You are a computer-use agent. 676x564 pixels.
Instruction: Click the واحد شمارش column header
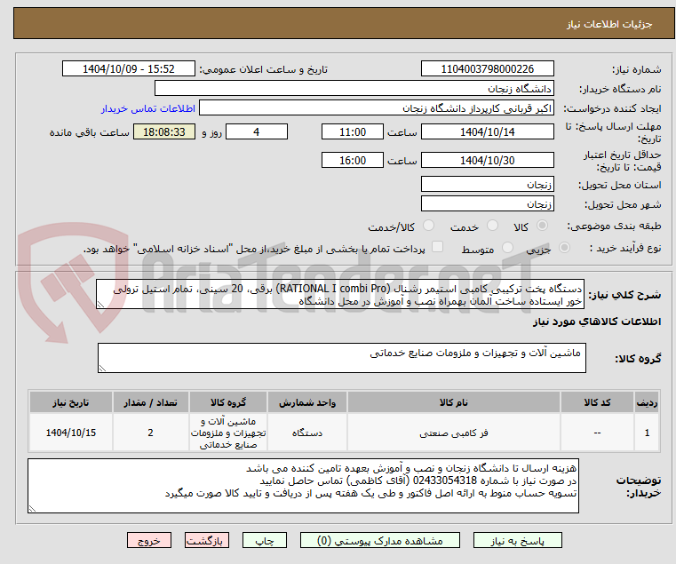(x=307, y=402)
